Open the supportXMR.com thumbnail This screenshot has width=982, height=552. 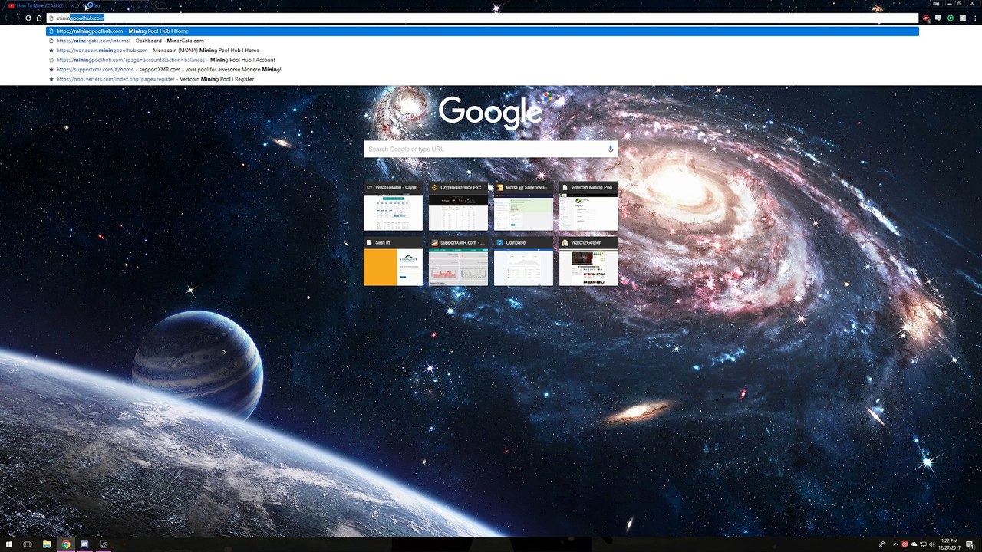click(458, 261)
